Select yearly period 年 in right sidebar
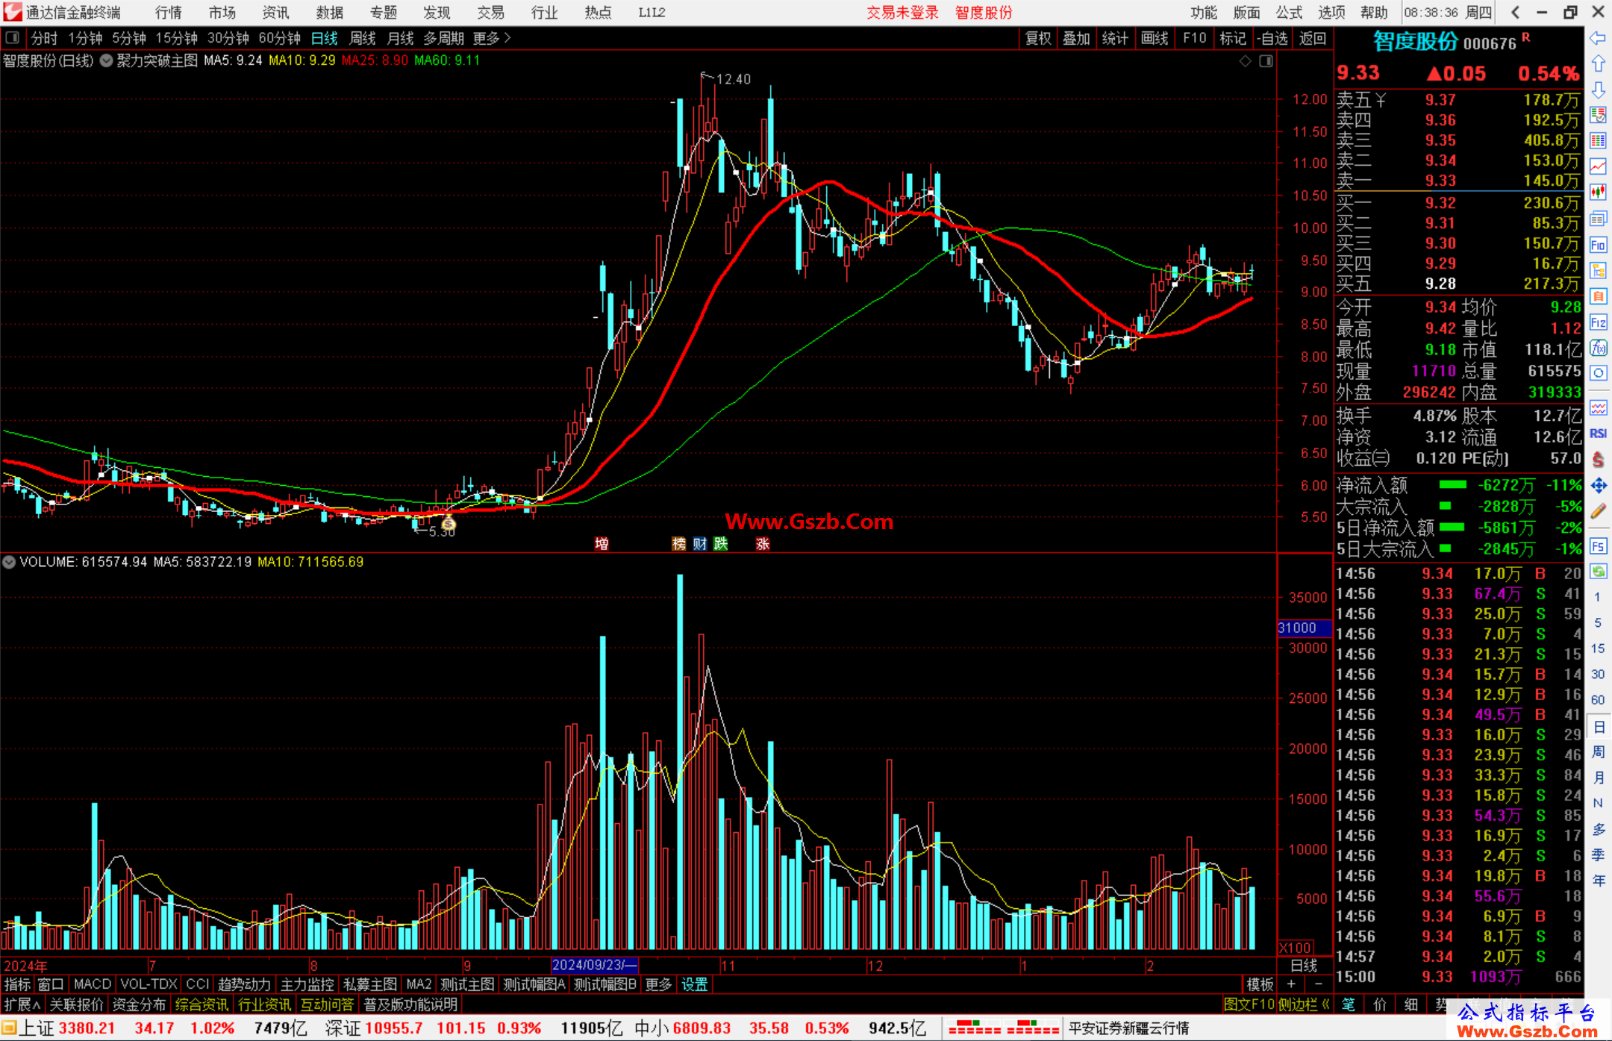The image size is (1612, 1041). [x=1598, y=881]
